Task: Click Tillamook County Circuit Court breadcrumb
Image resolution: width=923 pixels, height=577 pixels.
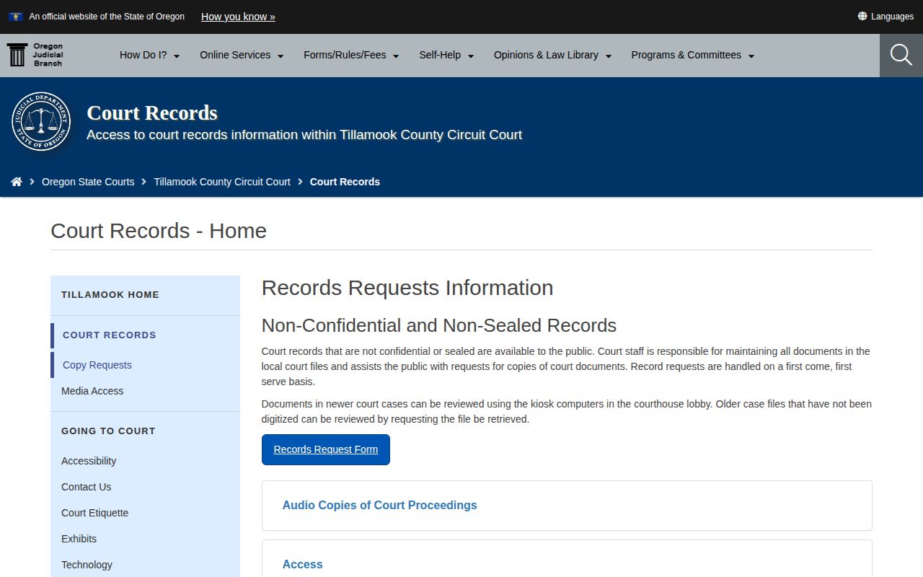Action: coord(222,182)
